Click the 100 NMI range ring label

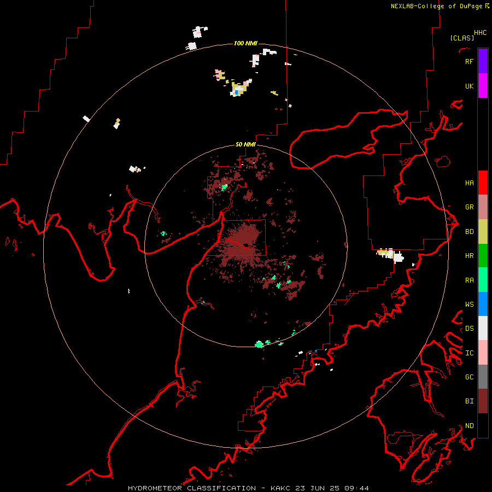[x=245, y=43]
